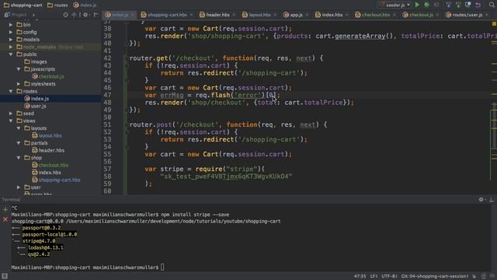Click routes breadcrumb in navigation bar

[57, 5]
